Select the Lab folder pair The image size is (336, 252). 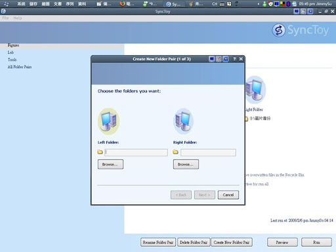[10, 52]
